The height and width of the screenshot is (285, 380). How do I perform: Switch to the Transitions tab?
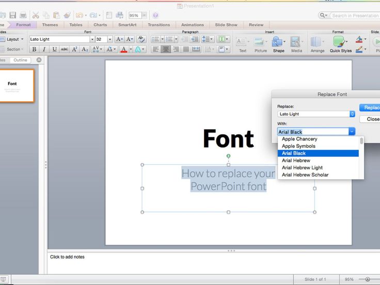coord(159,25)
